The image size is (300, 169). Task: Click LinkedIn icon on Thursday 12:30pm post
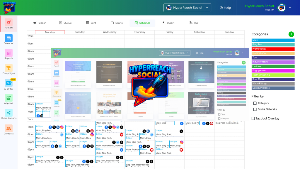coord(148,131)
